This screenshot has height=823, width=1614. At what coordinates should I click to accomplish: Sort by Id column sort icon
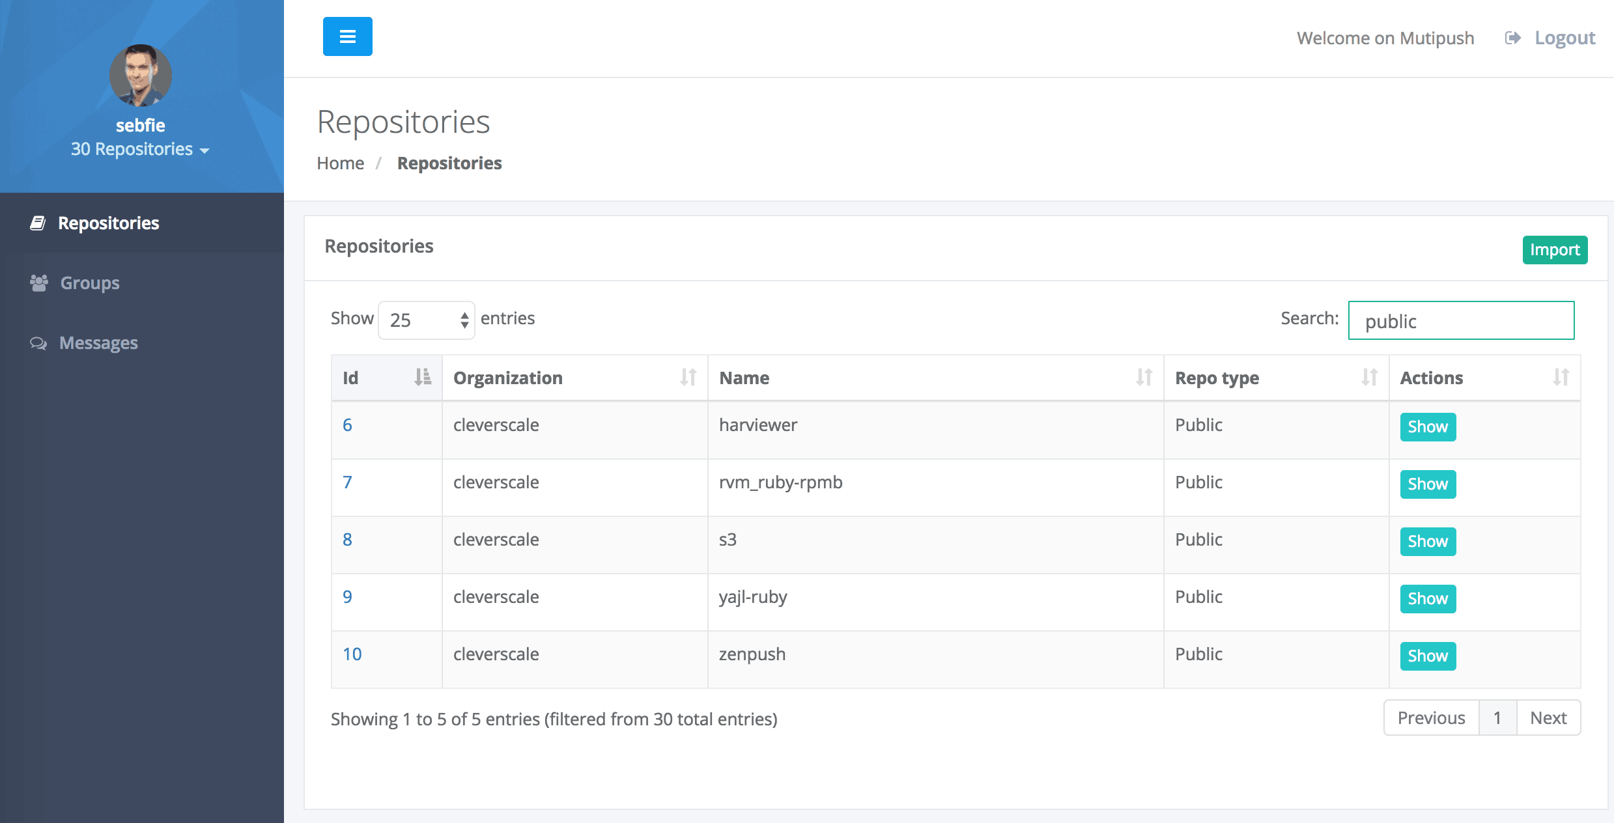(x=423, y=377)
